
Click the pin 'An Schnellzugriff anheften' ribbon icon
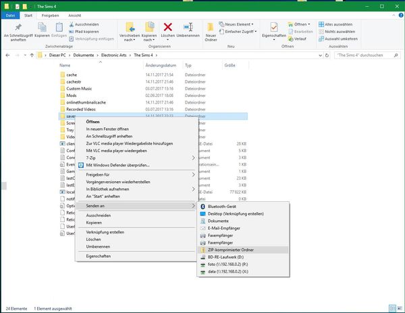(18, 28)
